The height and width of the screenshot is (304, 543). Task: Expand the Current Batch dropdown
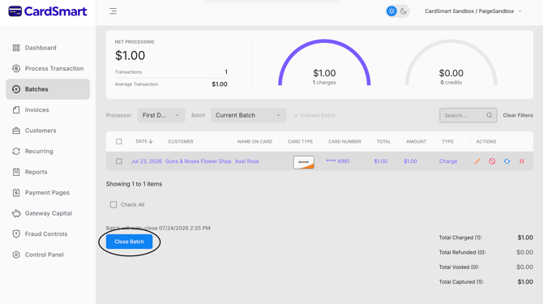pyautogui.click(x=248, y=115)
